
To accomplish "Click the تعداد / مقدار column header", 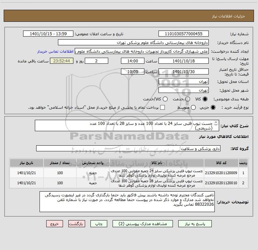I will (60, 163).
